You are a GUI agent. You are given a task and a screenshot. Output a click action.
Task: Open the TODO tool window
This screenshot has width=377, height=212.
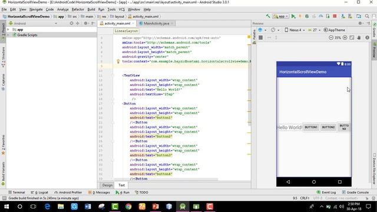coord(141,193)
